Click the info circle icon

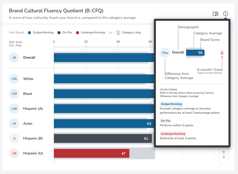(x=225, y=14)
